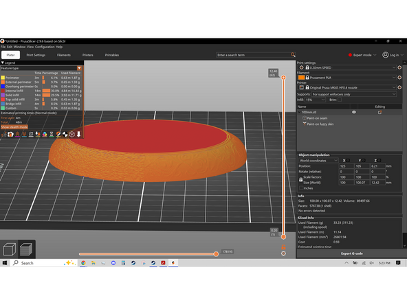
Task: Switch to Filaments tab
Action: (x=63, y=55)
